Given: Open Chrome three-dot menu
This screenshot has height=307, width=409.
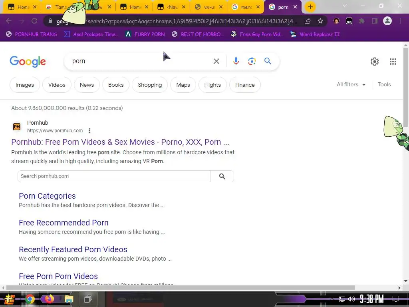Looking at the screenshot, I should (400, 21).
